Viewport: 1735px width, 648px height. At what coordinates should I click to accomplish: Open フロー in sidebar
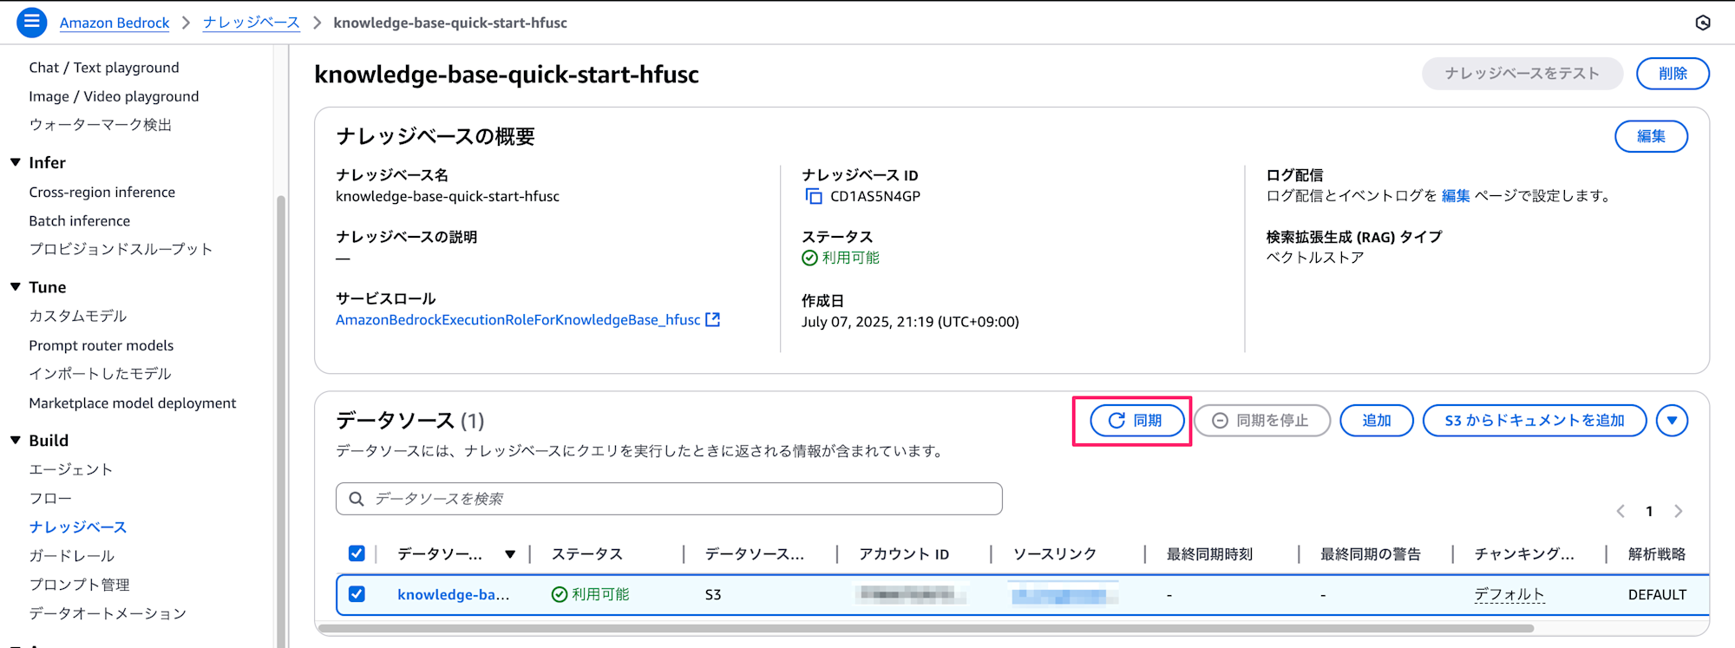coord(50,498)
